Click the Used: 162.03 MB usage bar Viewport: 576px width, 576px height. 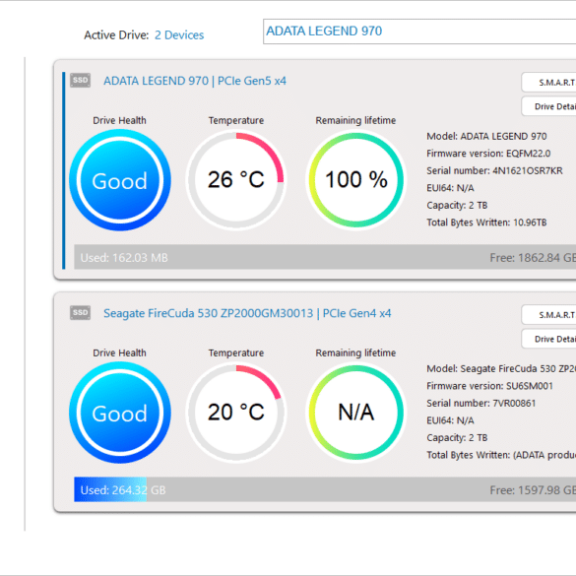[x=325, y=257]
